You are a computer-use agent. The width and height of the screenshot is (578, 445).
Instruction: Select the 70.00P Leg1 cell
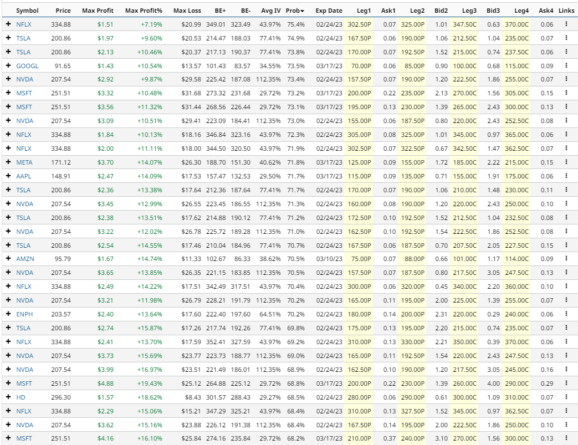358,65
